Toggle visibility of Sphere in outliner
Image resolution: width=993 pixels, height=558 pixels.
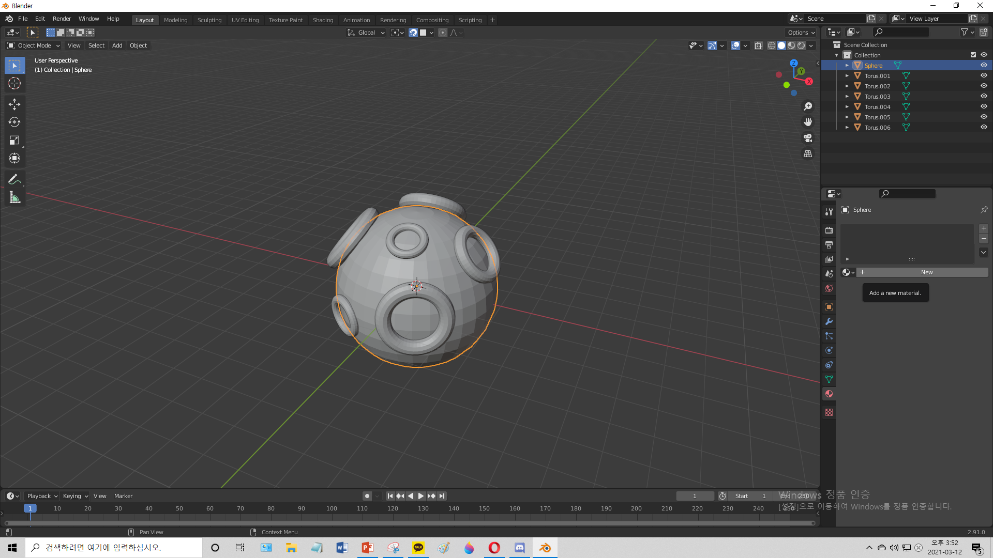[x=984, y=66]
